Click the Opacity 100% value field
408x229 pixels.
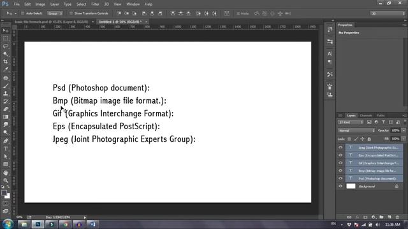coord(395,130)
